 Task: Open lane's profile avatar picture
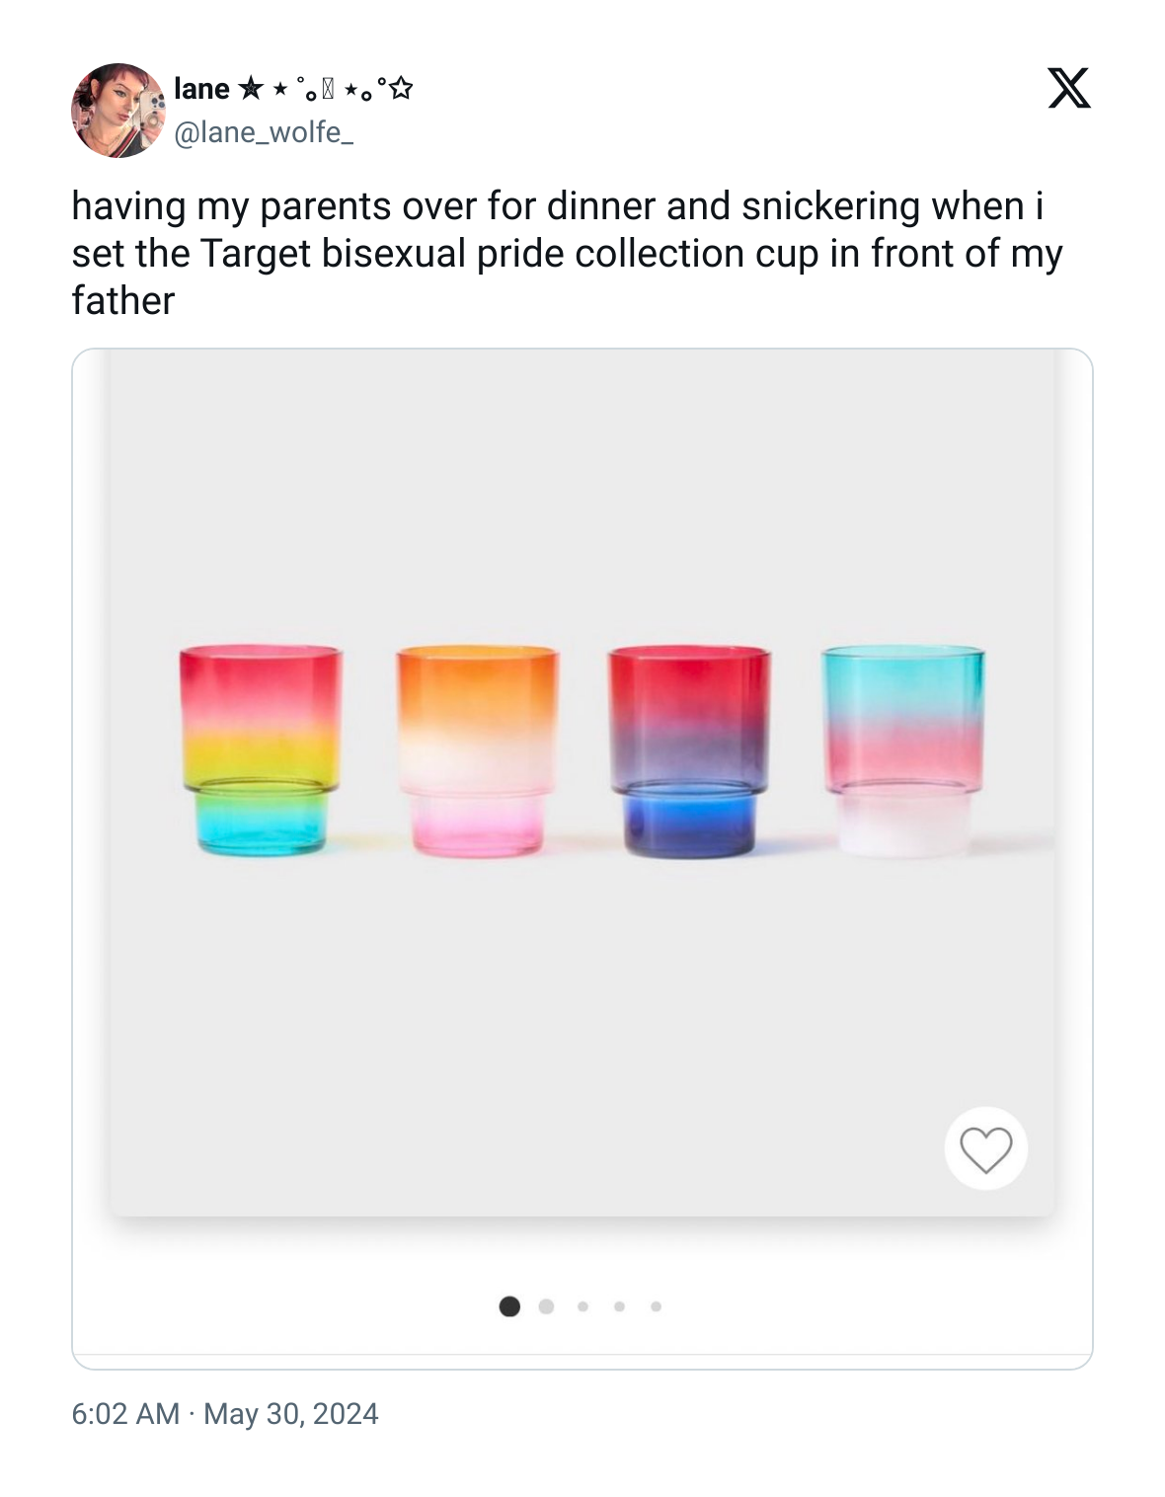(118, 111)
